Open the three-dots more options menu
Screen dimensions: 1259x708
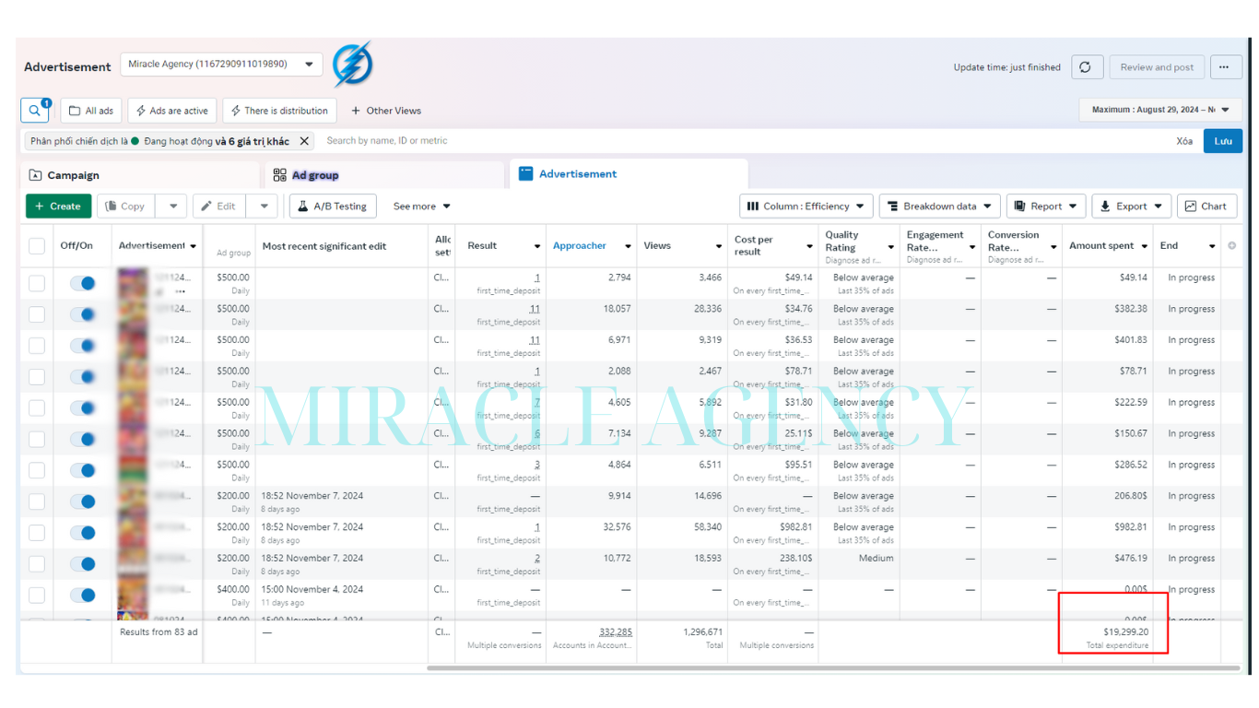1224,67
